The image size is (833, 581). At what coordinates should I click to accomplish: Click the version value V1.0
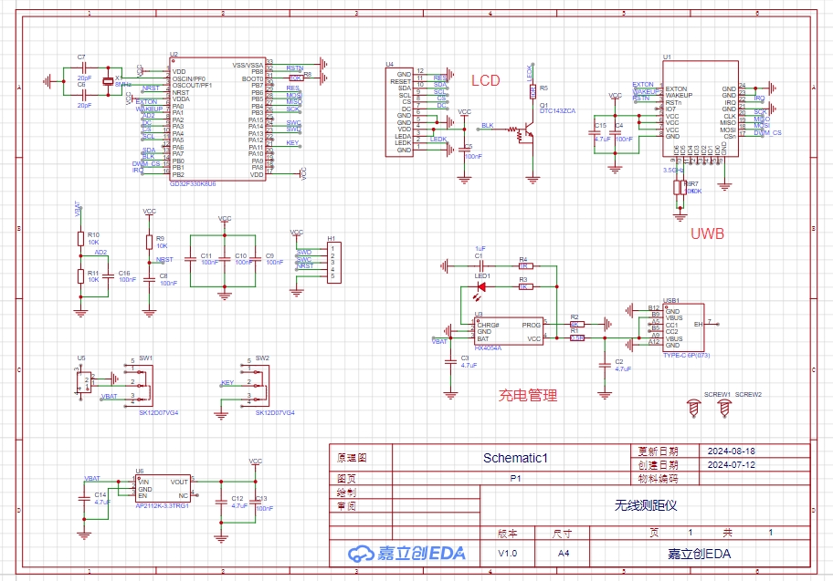507,553
